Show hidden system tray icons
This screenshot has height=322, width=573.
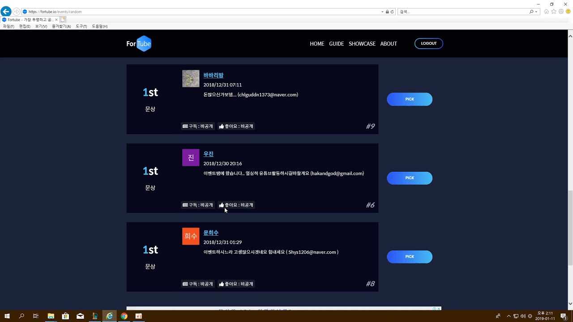509,316
